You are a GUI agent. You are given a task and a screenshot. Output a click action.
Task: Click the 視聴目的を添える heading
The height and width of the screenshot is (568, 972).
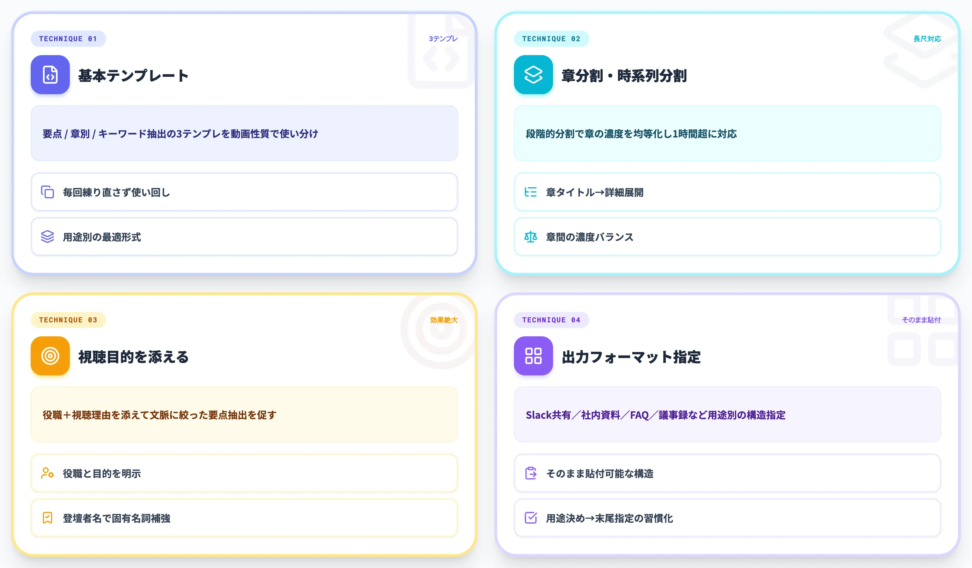point(133,357)
